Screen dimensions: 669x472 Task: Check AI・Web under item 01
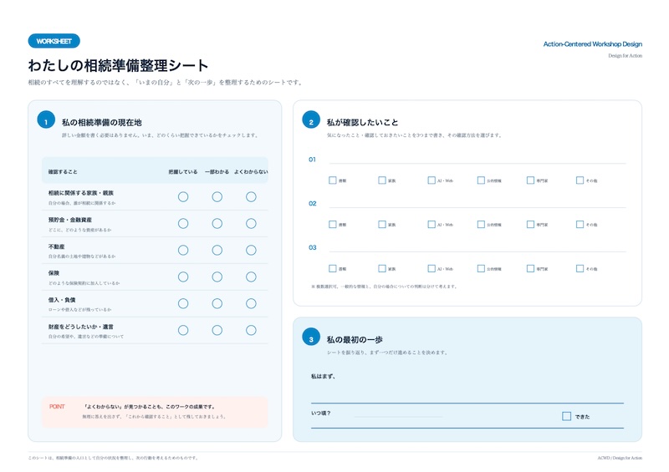(432, 180)
